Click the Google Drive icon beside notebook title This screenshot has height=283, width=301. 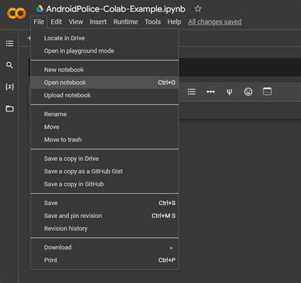click(x=40, y=9)
